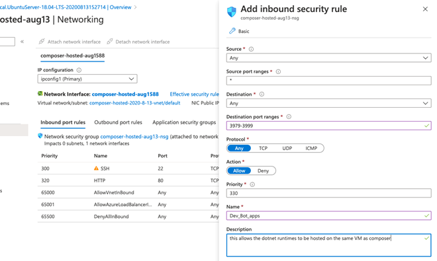The width and height of the screenshot is (437, 261).
Task: Show info tooltip for Source port ranges
Action: pyautogui.click(x=278, y=71)
